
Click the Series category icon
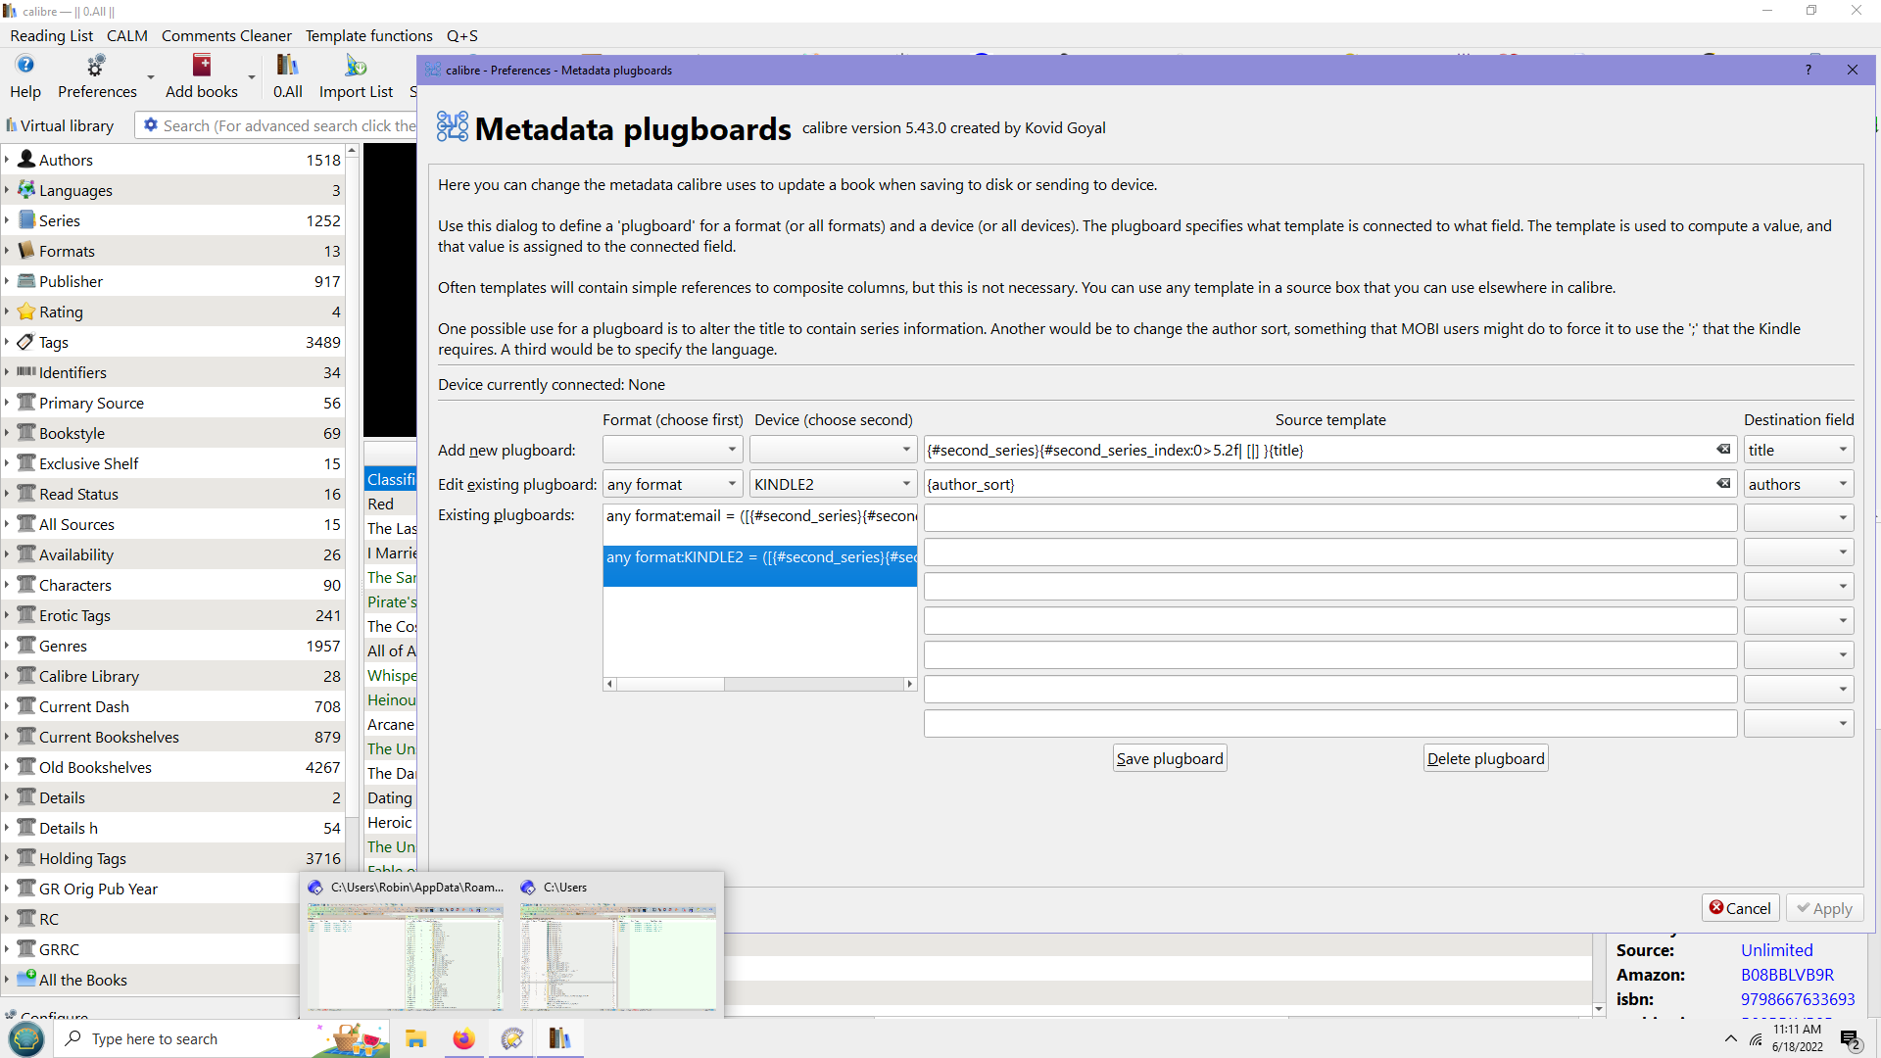tap(26, 219)
